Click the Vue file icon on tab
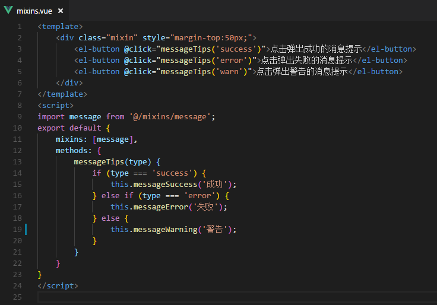437x305 pixels. (8, 10)
